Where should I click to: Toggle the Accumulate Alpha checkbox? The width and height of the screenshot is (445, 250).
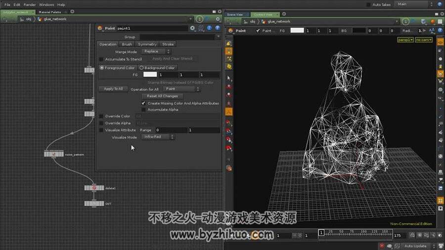coord(143,110)
